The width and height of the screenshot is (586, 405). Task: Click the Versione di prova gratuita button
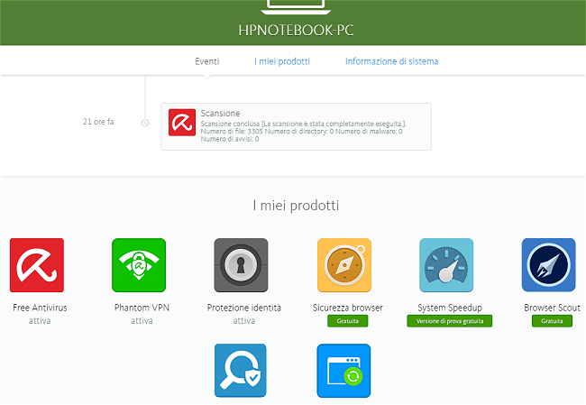450,321
